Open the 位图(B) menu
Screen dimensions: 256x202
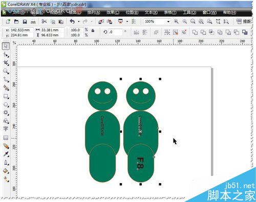[x=132, y=12]
